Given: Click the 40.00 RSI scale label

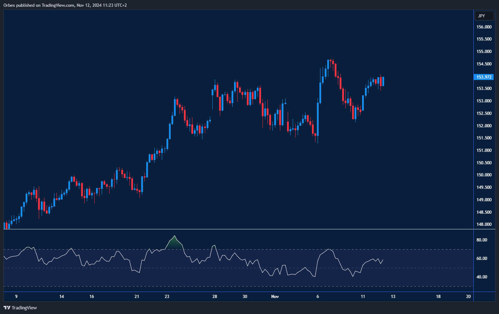Looking at the screenshot, I should click(x=482, y=277).
